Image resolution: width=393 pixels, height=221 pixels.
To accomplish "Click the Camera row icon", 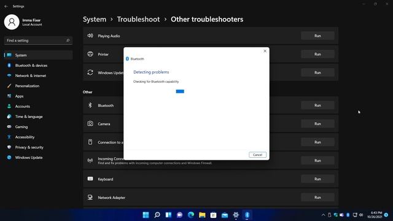I will [x=90, y=123].
